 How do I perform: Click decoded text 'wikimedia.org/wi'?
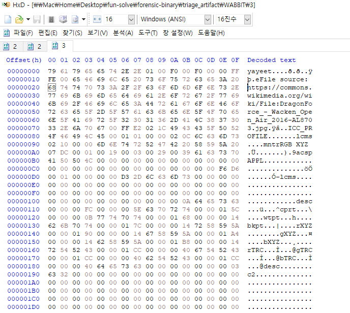click(279, 96)
